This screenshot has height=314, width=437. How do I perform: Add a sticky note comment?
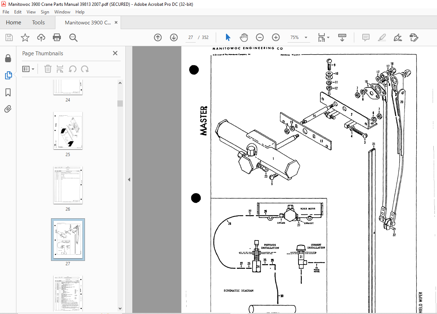pos(366,37)
